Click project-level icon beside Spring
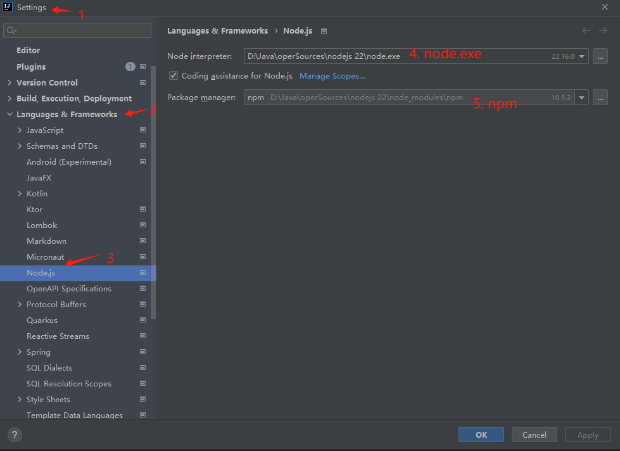Viewport: 620px width, 451px height. [x=142, y=352]
